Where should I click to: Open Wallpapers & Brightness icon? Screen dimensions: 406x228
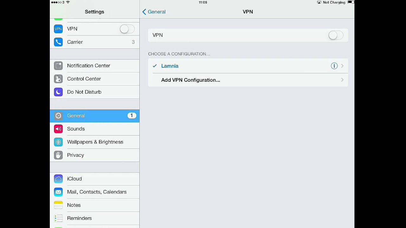[x=58, y=142]
